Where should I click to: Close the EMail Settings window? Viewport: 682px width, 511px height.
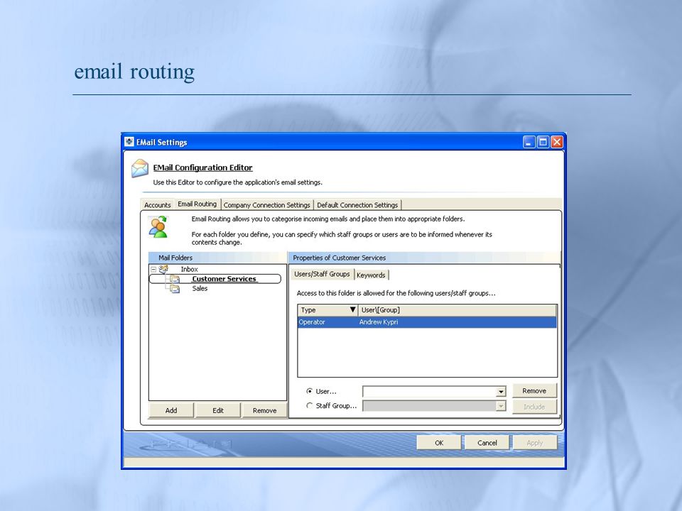click(557, 142)
